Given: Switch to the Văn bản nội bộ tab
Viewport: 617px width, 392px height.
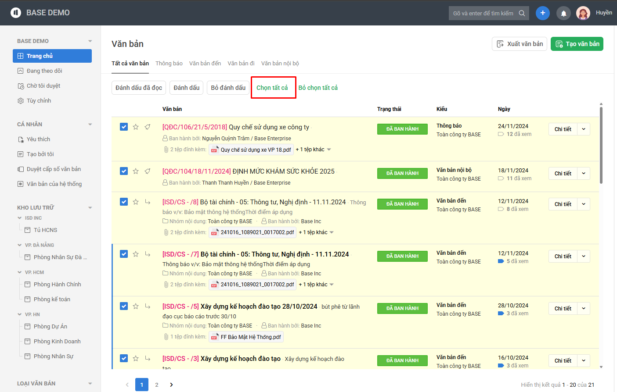Looking at the screenshot, I should point(280,63).
